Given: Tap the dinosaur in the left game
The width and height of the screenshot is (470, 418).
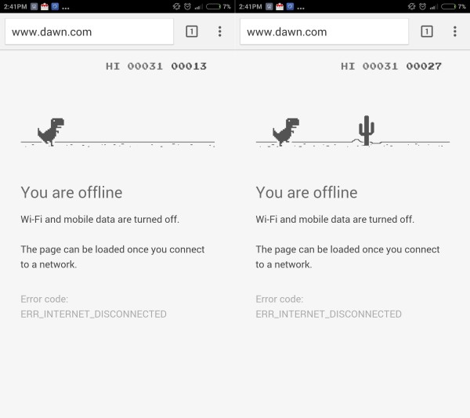Looking at the screenshot, I should (x=51, y=132).
